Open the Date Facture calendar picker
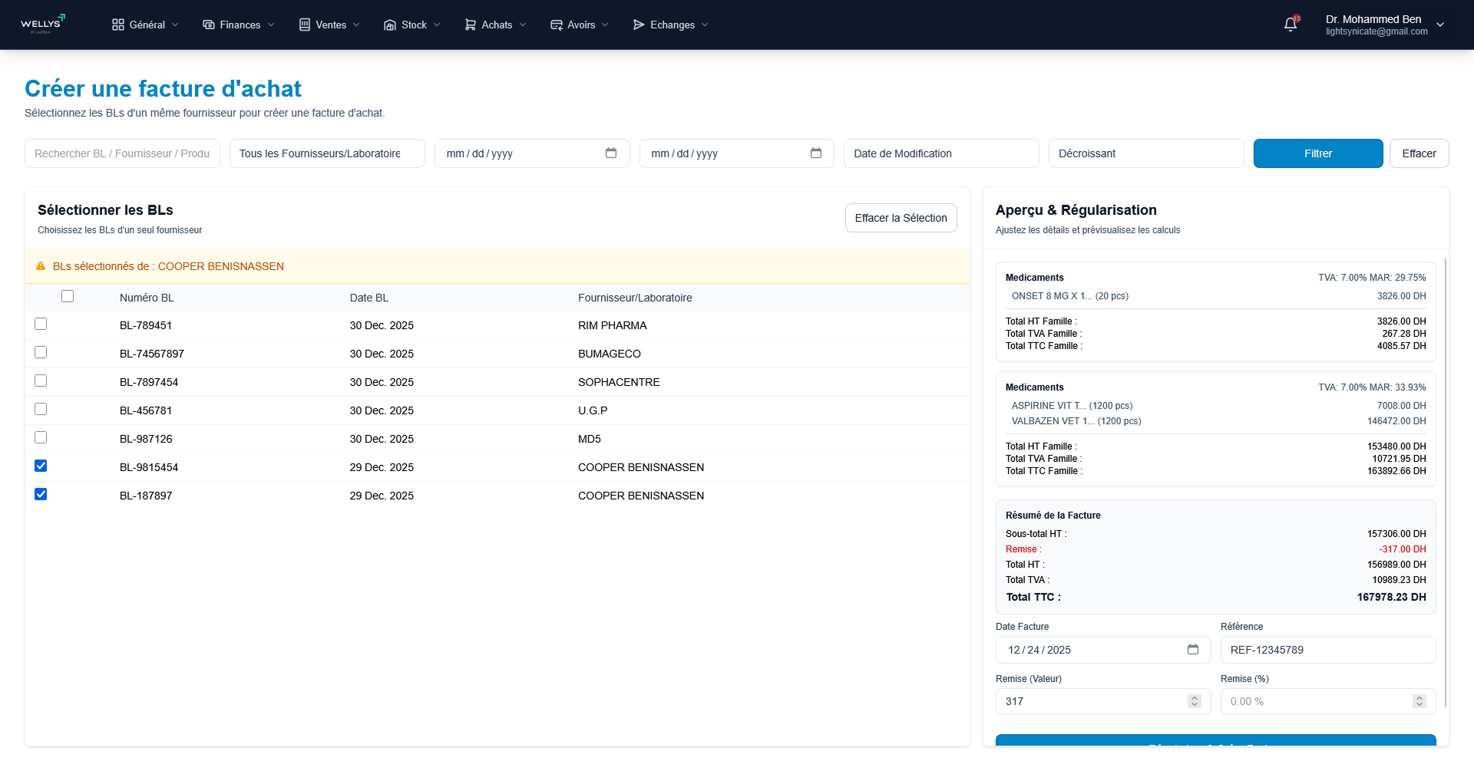This screenshot has height=771, width=1474. [x=1192, y=650]
